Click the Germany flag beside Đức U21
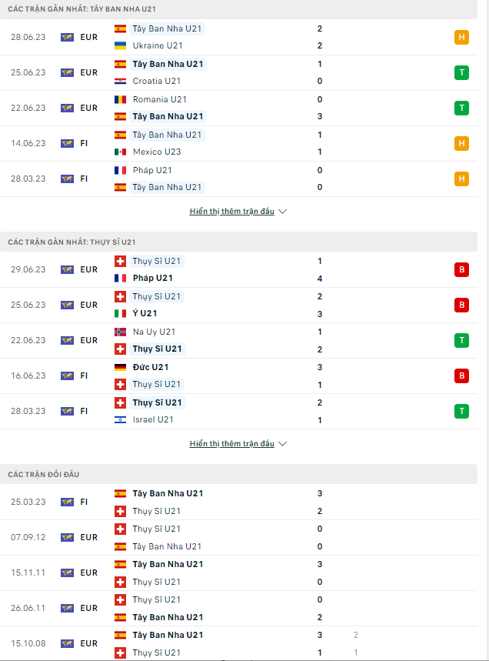489x661 pixels. [118, 367]
